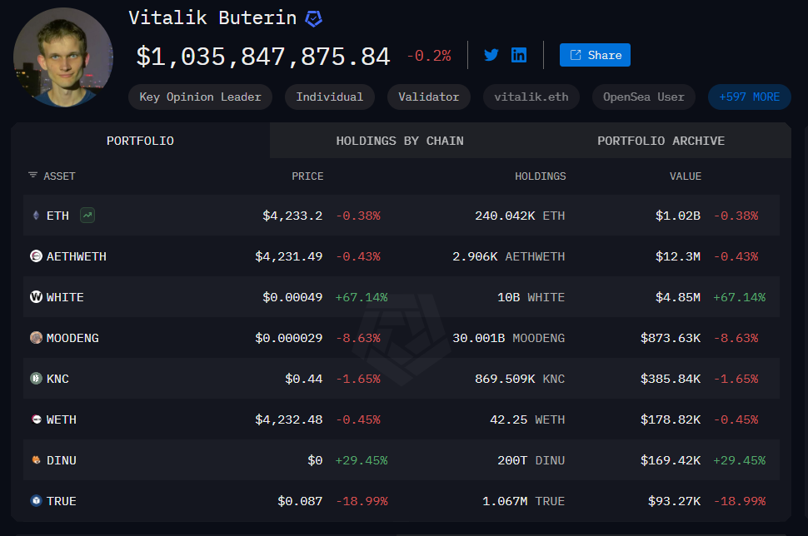The image size is (808, 536).
Task: Click Vitalik Buterin's profile picture
Action: coord(63,57)
